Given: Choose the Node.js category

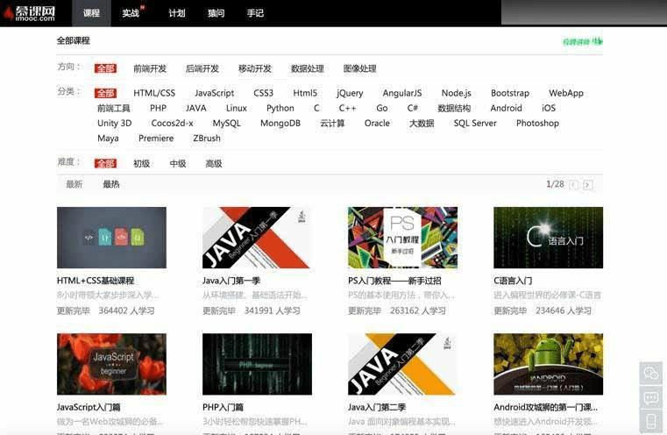Looking at the screenshot, I should pyautogui.click(x=457, y=93).
